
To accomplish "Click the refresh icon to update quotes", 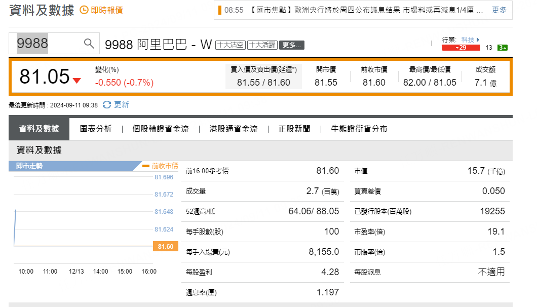I will pos(105,105).
